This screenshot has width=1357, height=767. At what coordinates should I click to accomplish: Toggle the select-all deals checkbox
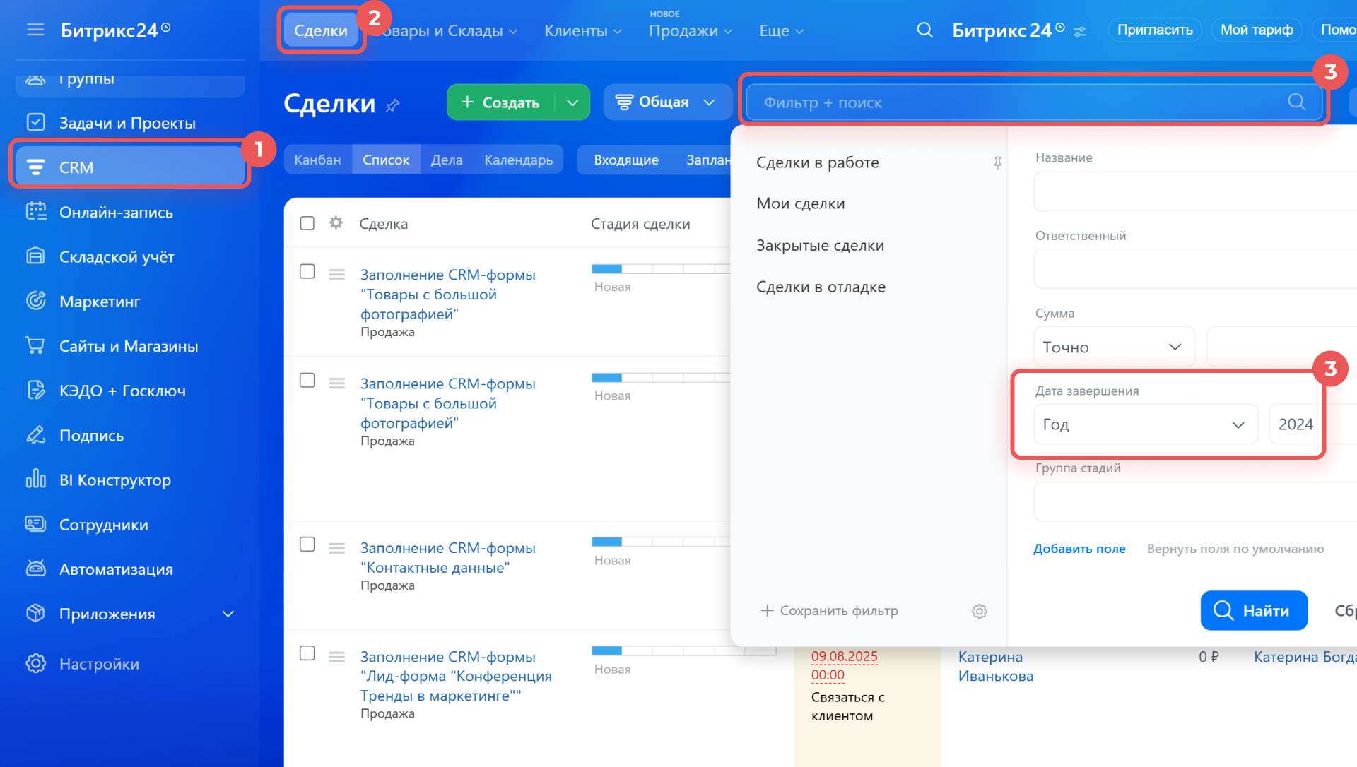click(307, 223)
